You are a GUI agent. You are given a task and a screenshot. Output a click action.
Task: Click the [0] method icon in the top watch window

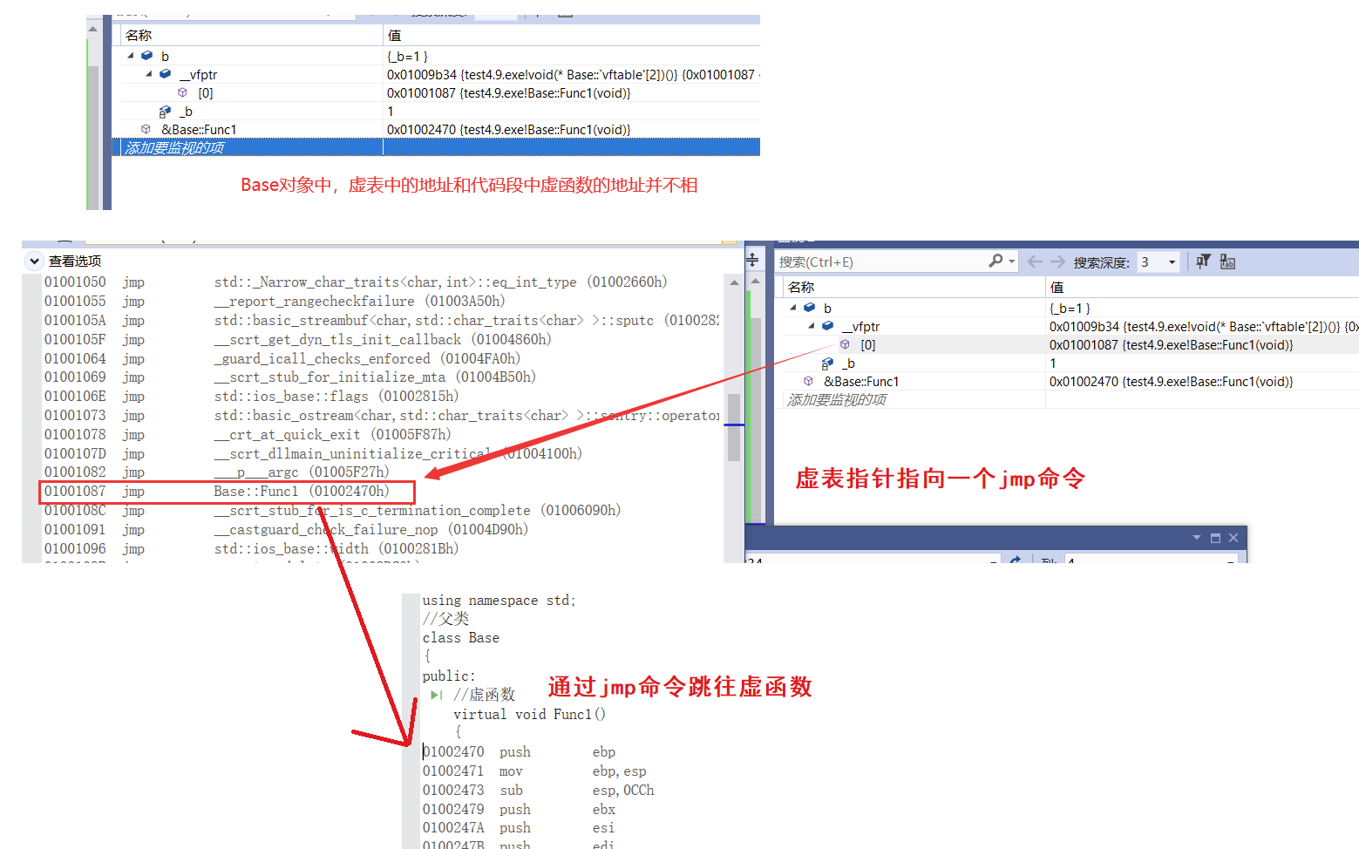tap(182, 92)
